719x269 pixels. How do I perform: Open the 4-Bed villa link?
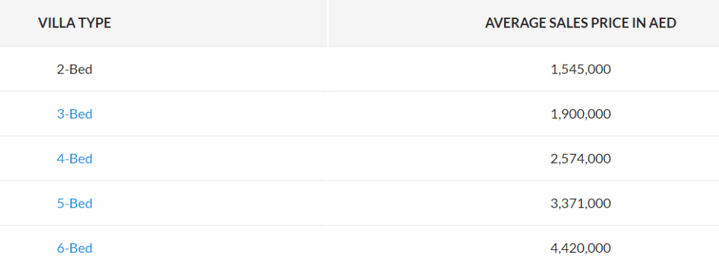tap(74, 159)
